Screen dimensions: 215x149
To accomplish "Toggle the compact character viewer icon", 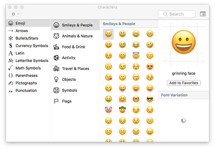I will [203, 14].
